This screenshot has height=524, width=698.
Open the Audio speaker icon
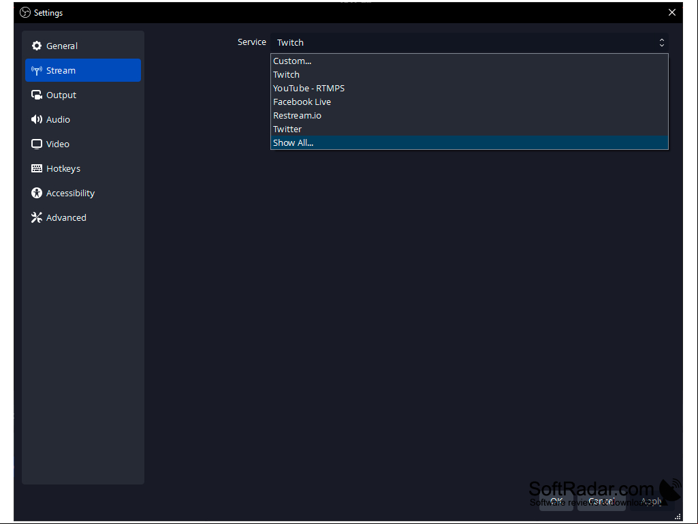click(x=37, y=119)
